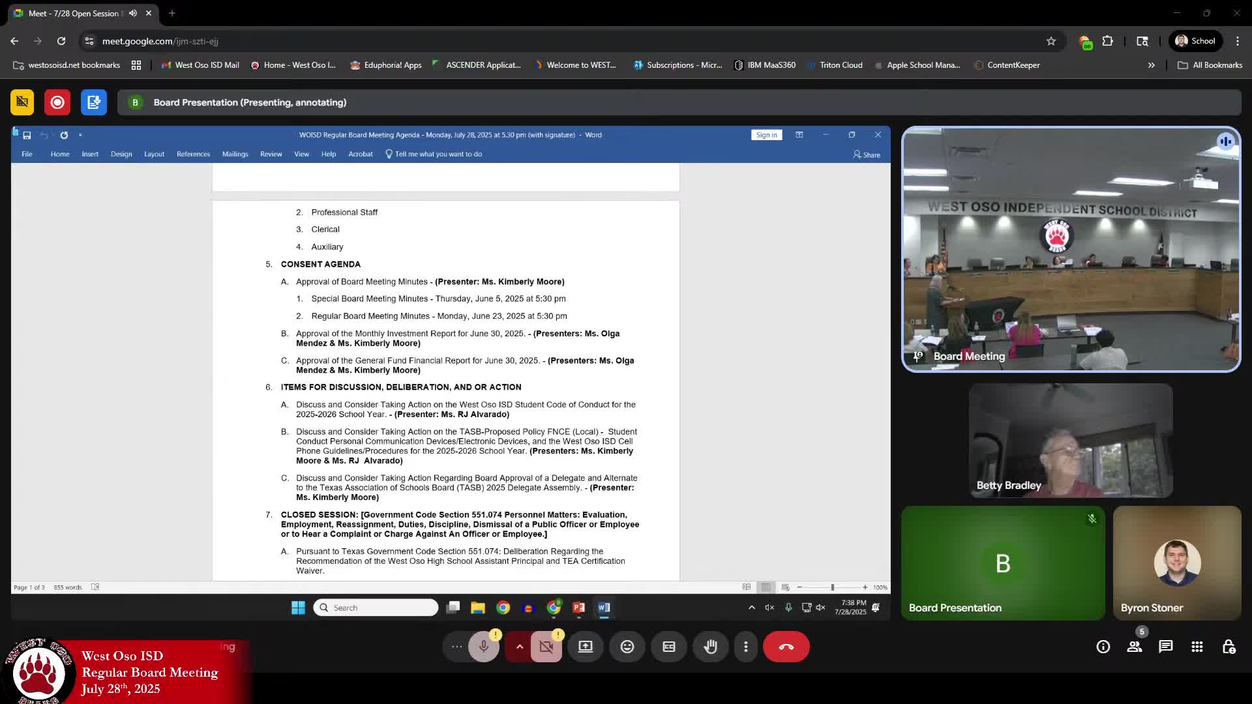Click the red recording icon
Screen dimensions: 1252x704
click(57, 102)
